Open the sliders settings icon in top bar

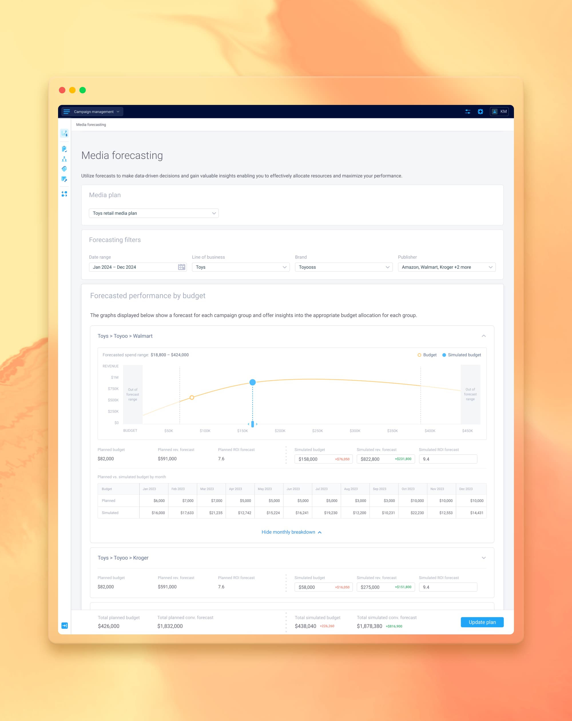pyautogui.click(x=468, y=112)
